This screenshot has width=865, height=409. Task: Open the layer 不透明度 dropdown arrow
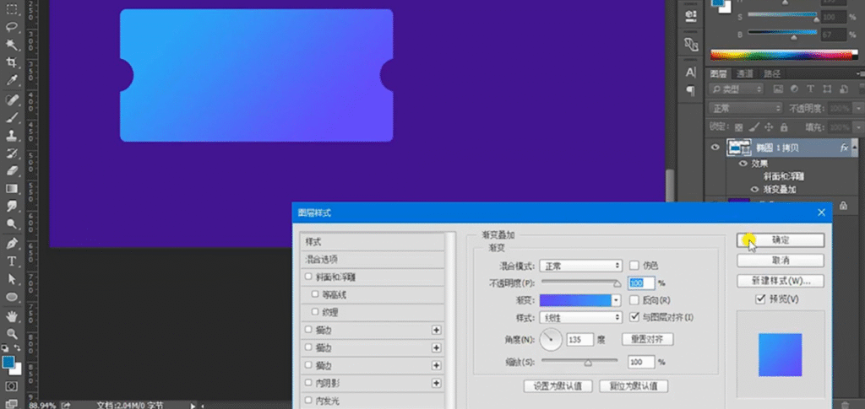[x=857, y=109]
